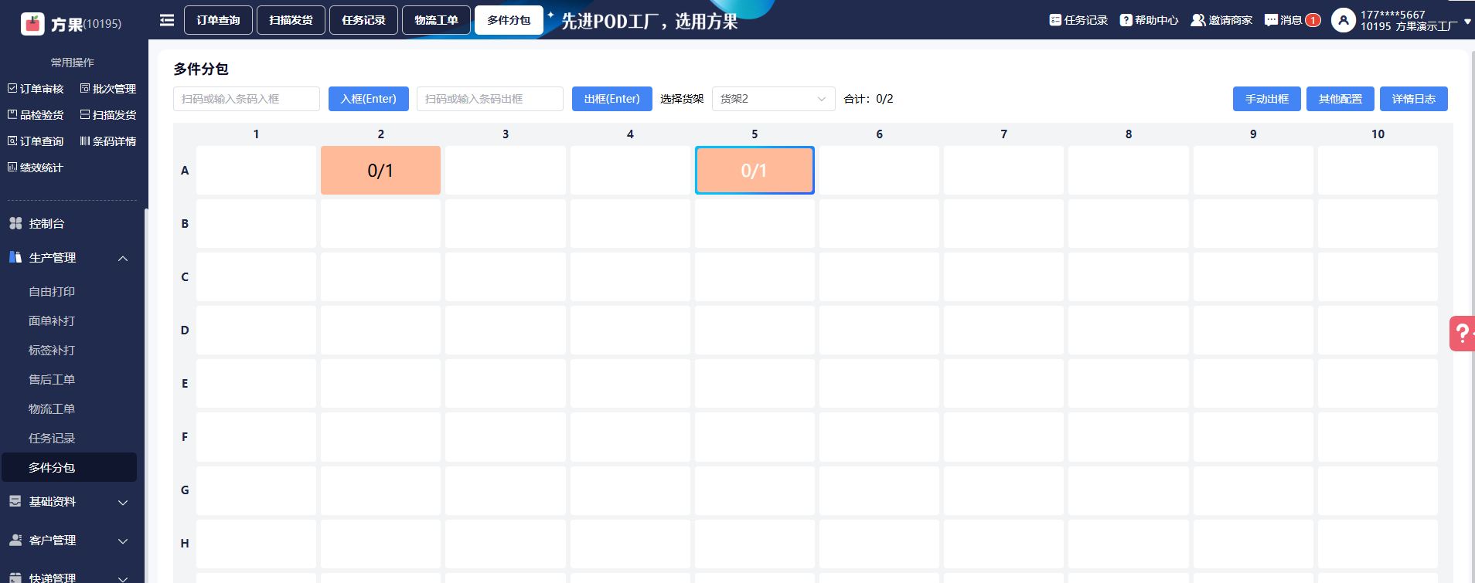Screen dimensions: 1475x583
Task: Collapse the sidebar with the hamburger icon
Action: (x=167, y=20)
